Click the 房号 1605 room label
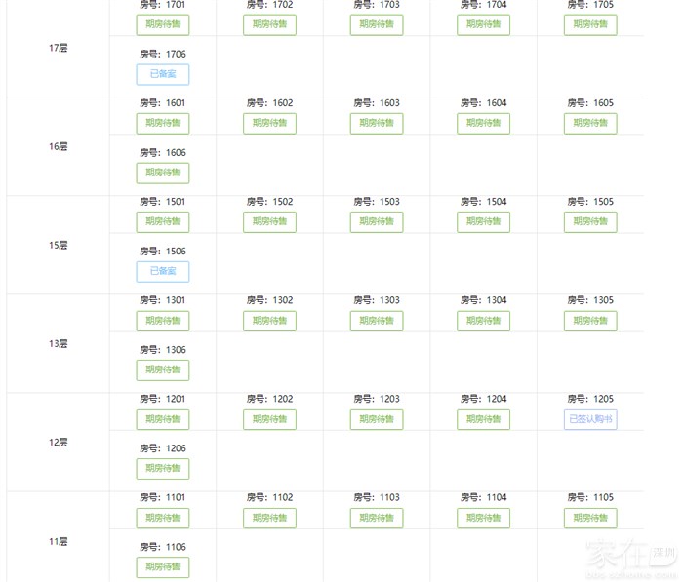683x582 pixels. tap(590, 103)
